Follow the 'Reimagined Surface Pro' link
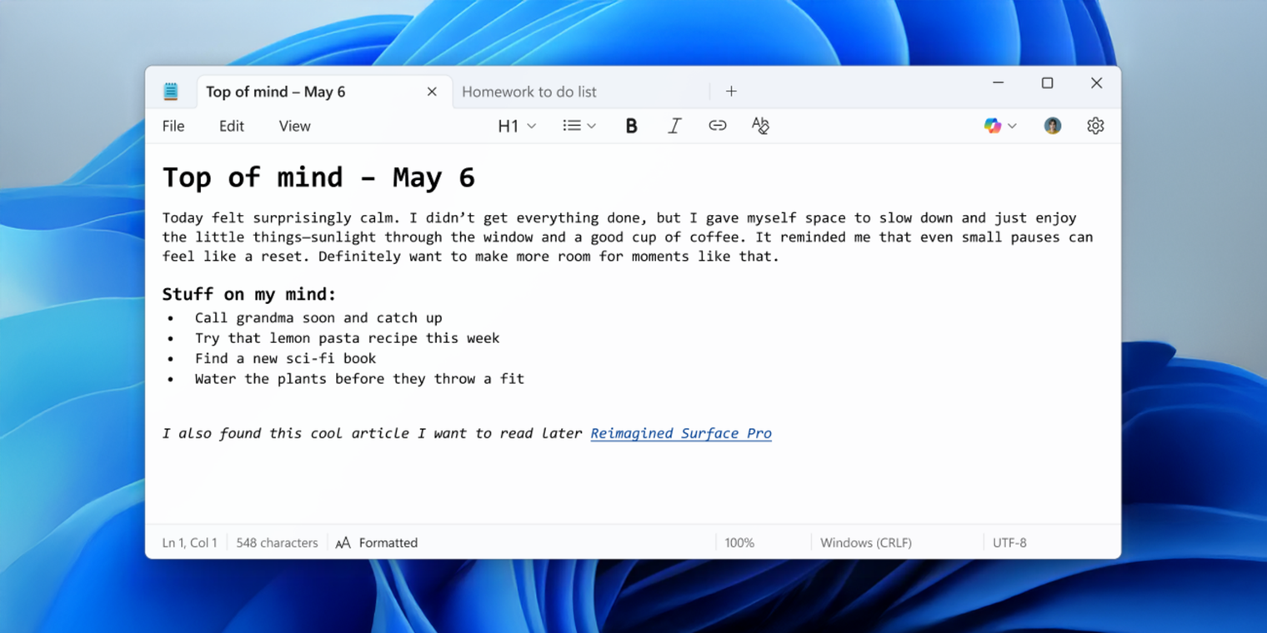This screenshot has height=633, width=1267. (681, 433)
